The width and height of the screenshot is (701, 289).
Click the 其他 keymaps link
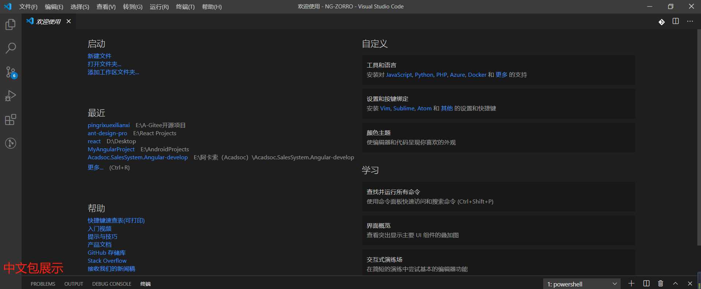click(447, 108)
